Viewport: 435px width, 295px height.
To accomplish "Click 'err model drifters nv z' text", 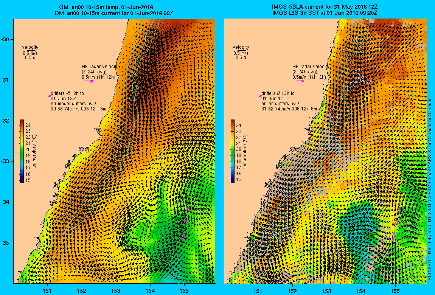I will tap(73, 104).
